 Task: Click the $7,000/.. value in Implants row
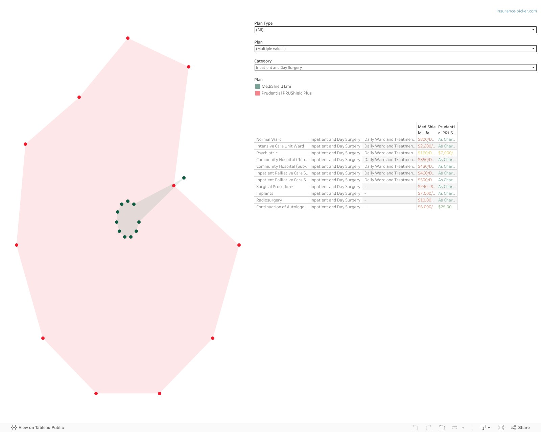[426, 193]
